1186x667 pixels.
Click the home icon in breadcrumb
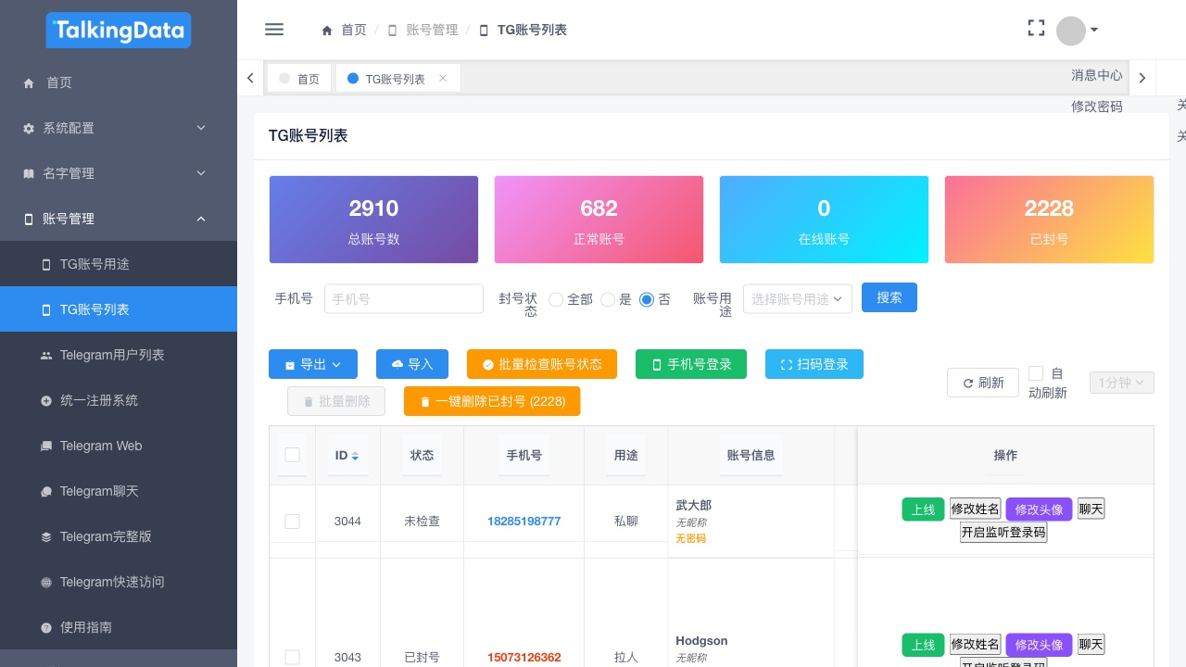tap(327, 31)
